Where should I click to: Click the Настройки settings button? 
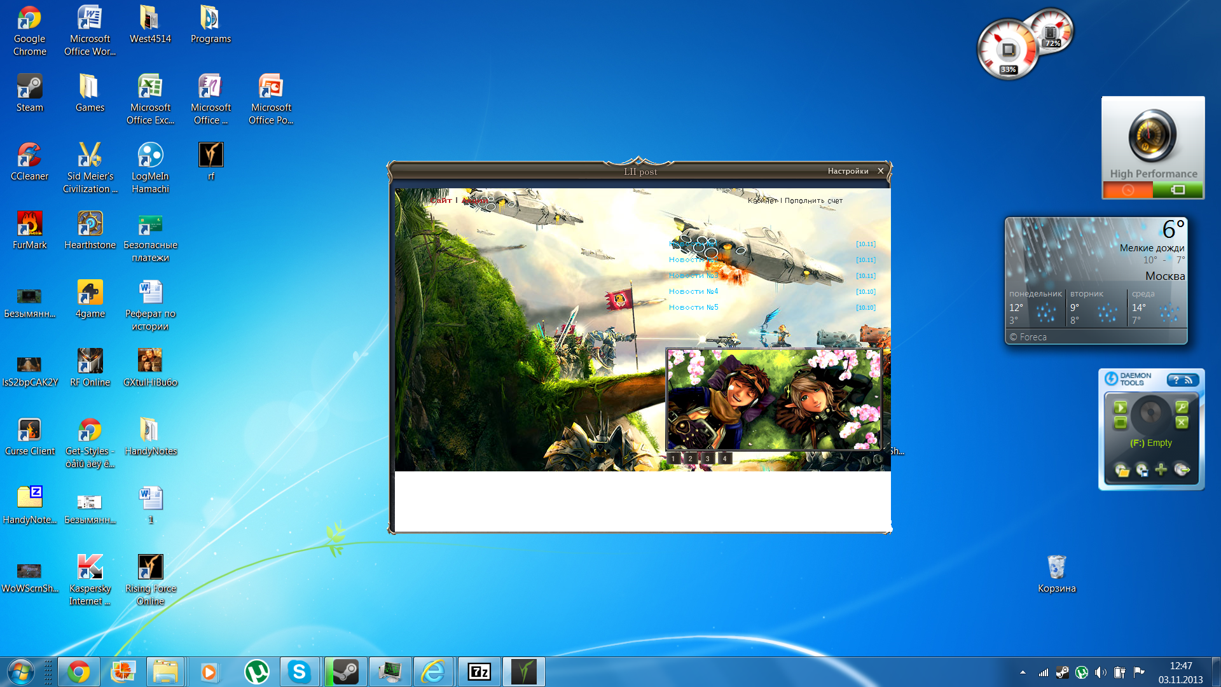pos(848,171)
